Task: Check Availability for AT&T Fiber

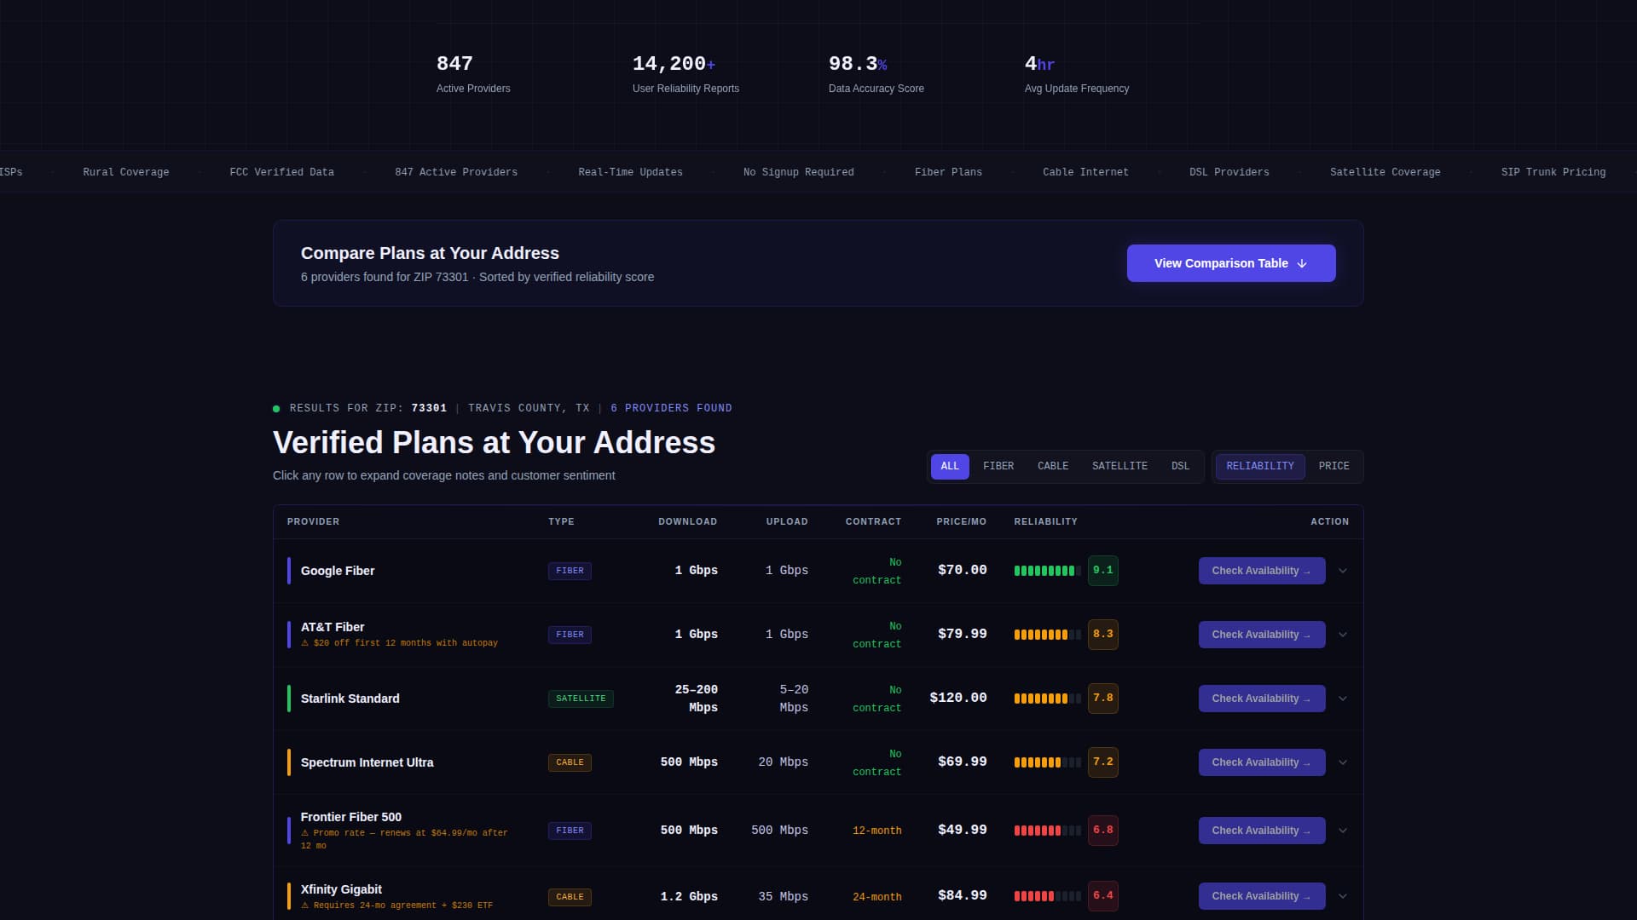Action: coord(1262,635)
